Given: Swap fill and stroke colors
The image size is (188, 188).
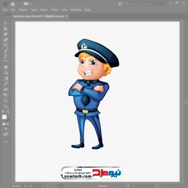Looking at the screenshot, I should pos(8,112).
